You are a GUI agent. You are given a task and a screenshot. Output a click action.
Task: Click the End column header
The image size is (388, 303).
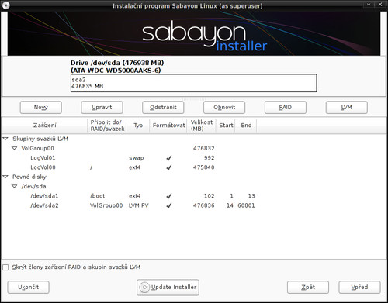(x=246, y=126)
